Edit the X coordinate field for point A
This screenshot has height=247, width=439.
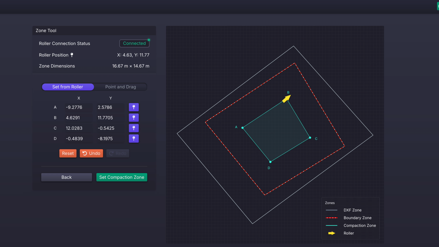(x=78, y=107)
